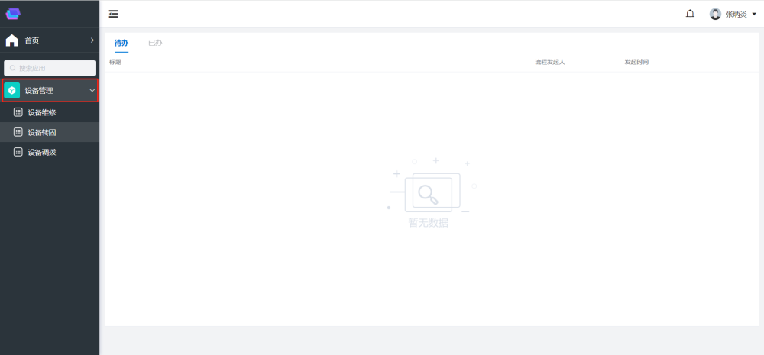Open the dropdown caret next to 张炳炎
Image resolution: width=764 pixels, height=355 pixels.
pyautogui.click(x=753, y=14)
